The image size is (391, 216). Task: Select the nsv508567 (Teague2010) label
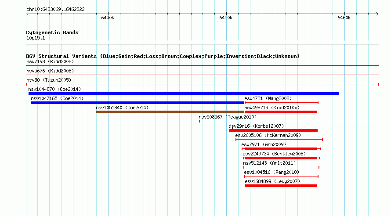coord(228,117)
